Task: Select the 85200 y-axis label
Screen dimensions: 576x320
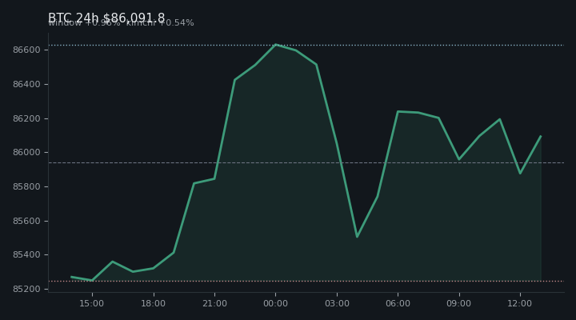Action: point(26,289)
